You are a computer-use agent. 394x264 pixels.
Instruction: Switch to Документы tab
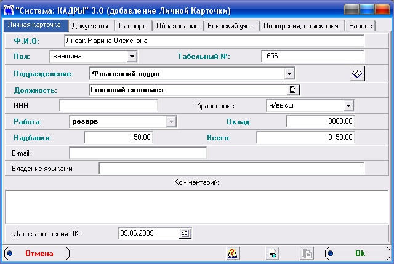pyautogui.click(x=90, y=26)
